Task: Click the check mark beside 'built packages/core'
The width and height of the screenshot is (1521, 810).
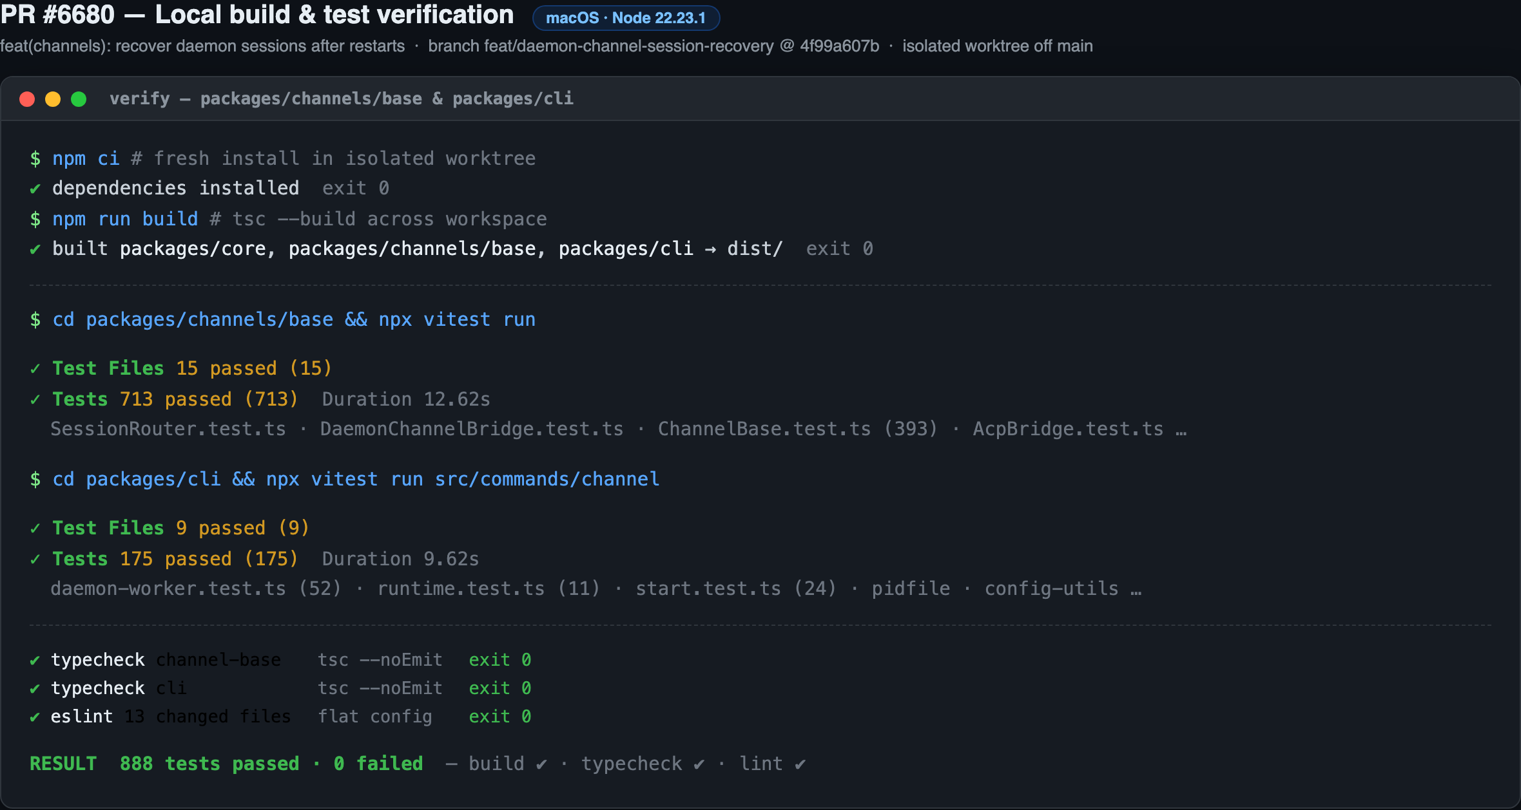Action: point(35,249)
